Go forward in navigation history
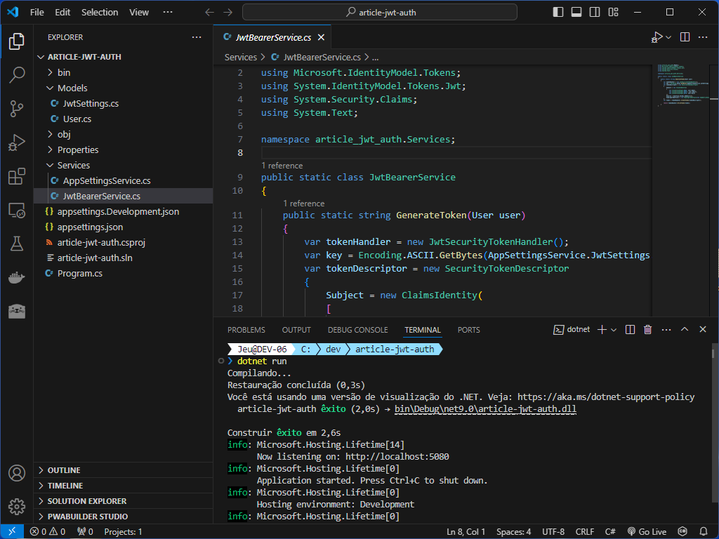The height and width of the screenshot is (539, 719). click(x=228, y=13)
